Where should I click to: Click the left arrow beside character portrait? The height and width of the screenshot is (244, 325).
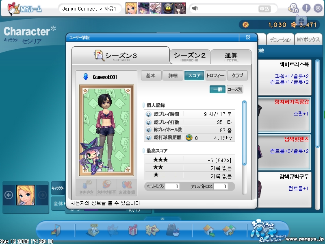click(9, 195)
